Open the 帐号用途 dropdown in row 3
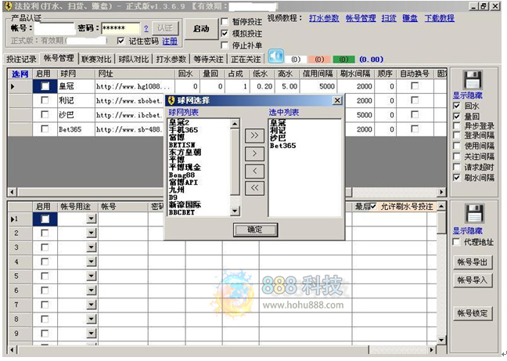 (x=92, y=247)
